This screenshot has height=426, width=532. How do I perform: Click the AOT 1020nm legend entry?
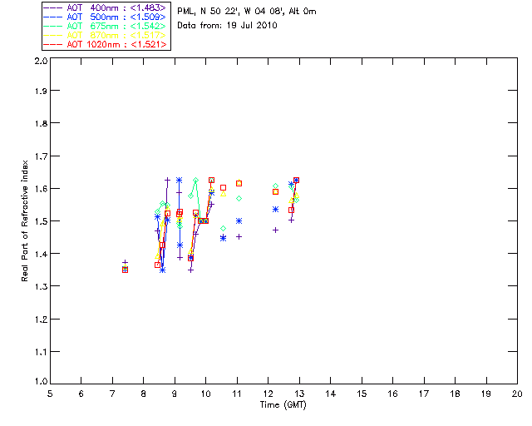(105, 44)
